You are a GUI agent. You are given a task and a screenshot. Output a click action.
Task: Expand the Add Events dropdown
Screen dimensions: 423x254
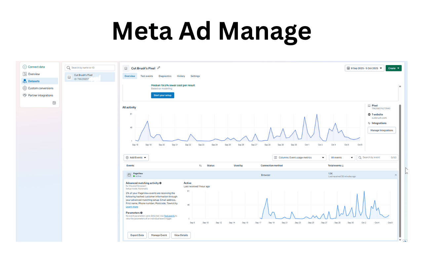point(136,158)
